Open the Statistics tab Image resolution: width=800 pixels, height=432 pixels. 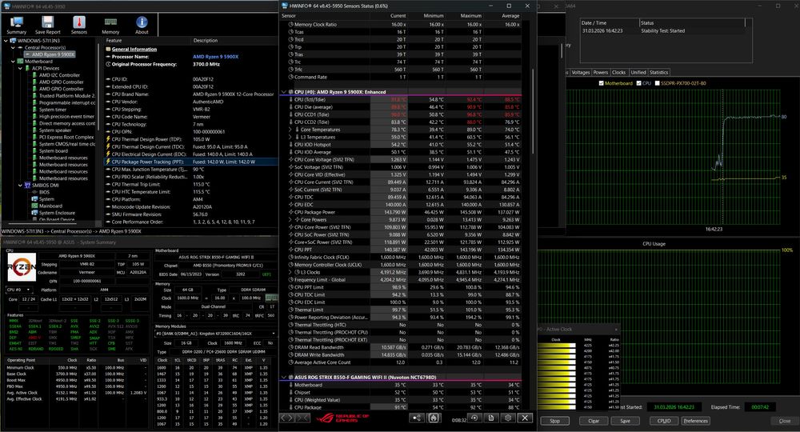[x=658, y=72]
